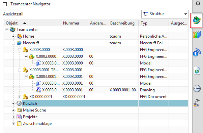
Task: Open the history clock sidebar icon
Action: pos(197,89)
